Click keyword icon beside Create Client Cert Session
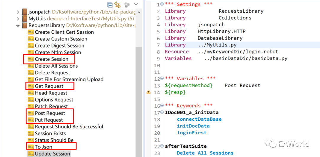Viewport: 320px width, 157px height. coord(31,32)
